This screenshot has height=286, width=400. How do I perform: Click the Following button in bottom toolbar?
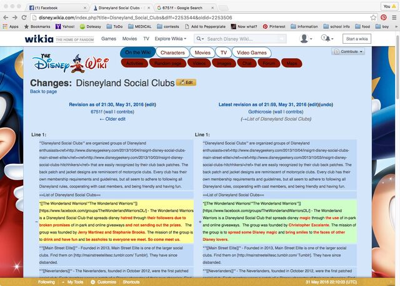(x=46, y=282)
